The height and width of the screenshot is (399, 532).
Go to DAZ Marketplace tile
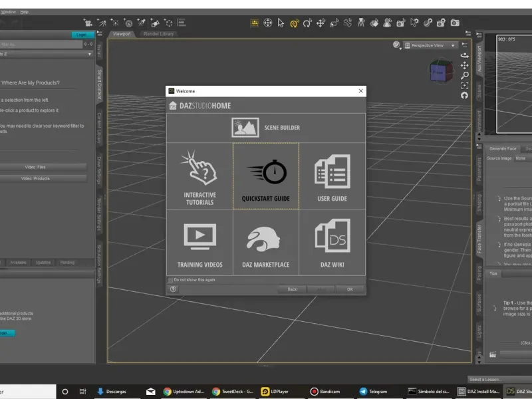point(265,243)
